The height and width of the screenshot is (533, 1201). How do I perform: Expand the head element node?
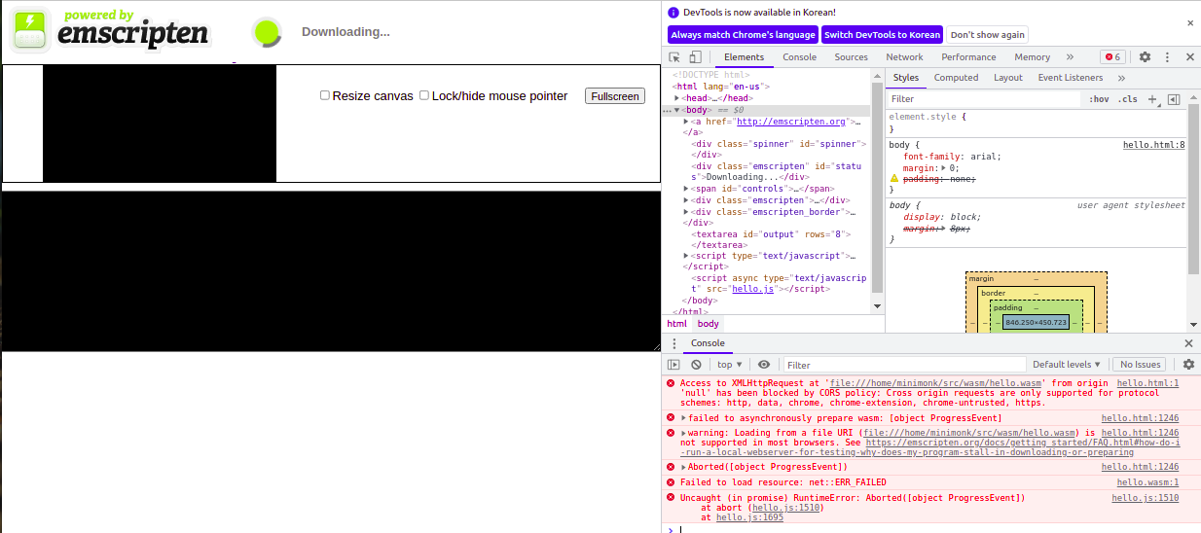coord(676,98)
